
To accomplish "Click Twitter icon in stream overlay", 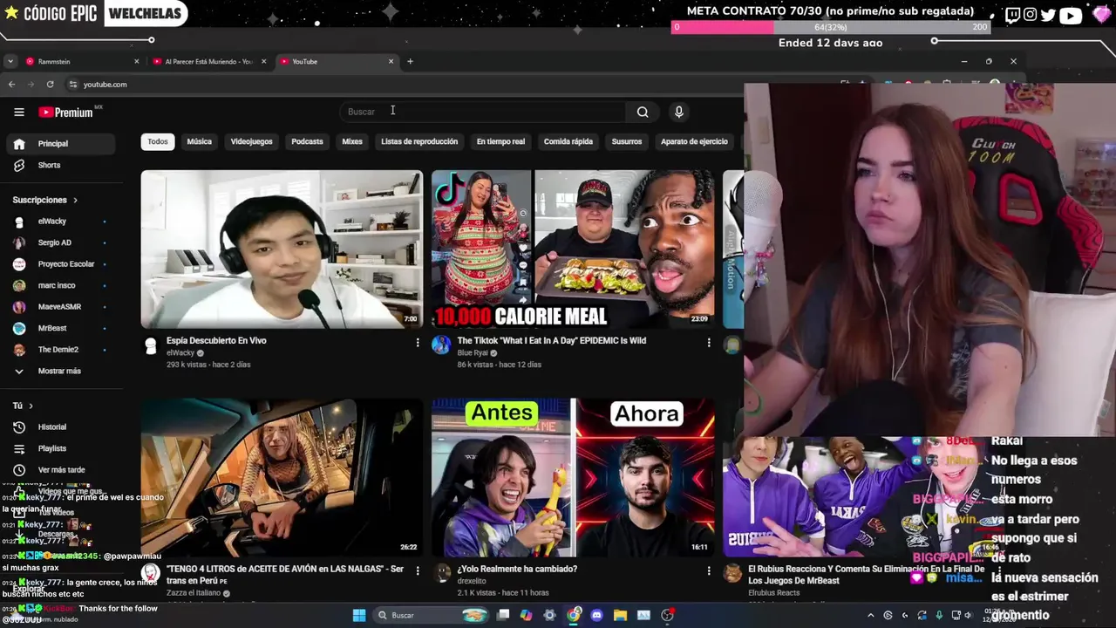I will pyautogui.click(x=1049, y=15).
